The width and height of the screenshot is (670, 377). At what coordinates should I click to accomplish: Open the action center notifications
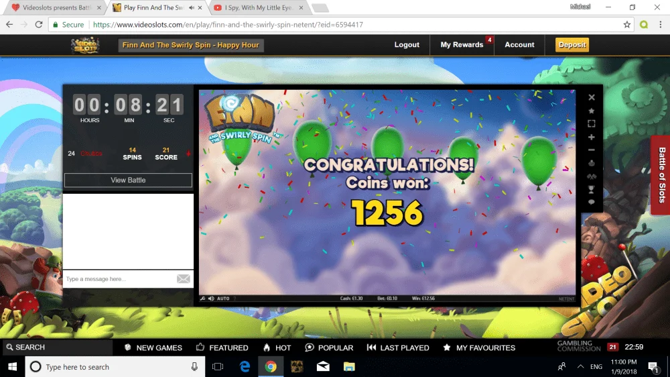pos(653,367)
